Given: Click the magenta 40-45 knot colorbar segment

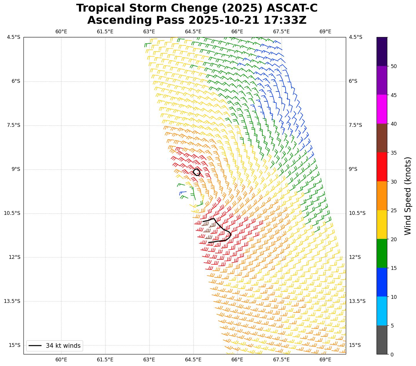Looking at the screenshot, I should point(382,109).
